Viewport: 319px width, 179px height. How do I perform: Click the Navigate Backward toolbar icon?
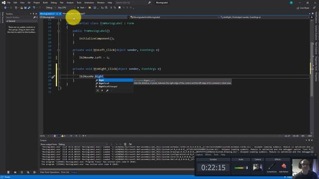[5, 8]
